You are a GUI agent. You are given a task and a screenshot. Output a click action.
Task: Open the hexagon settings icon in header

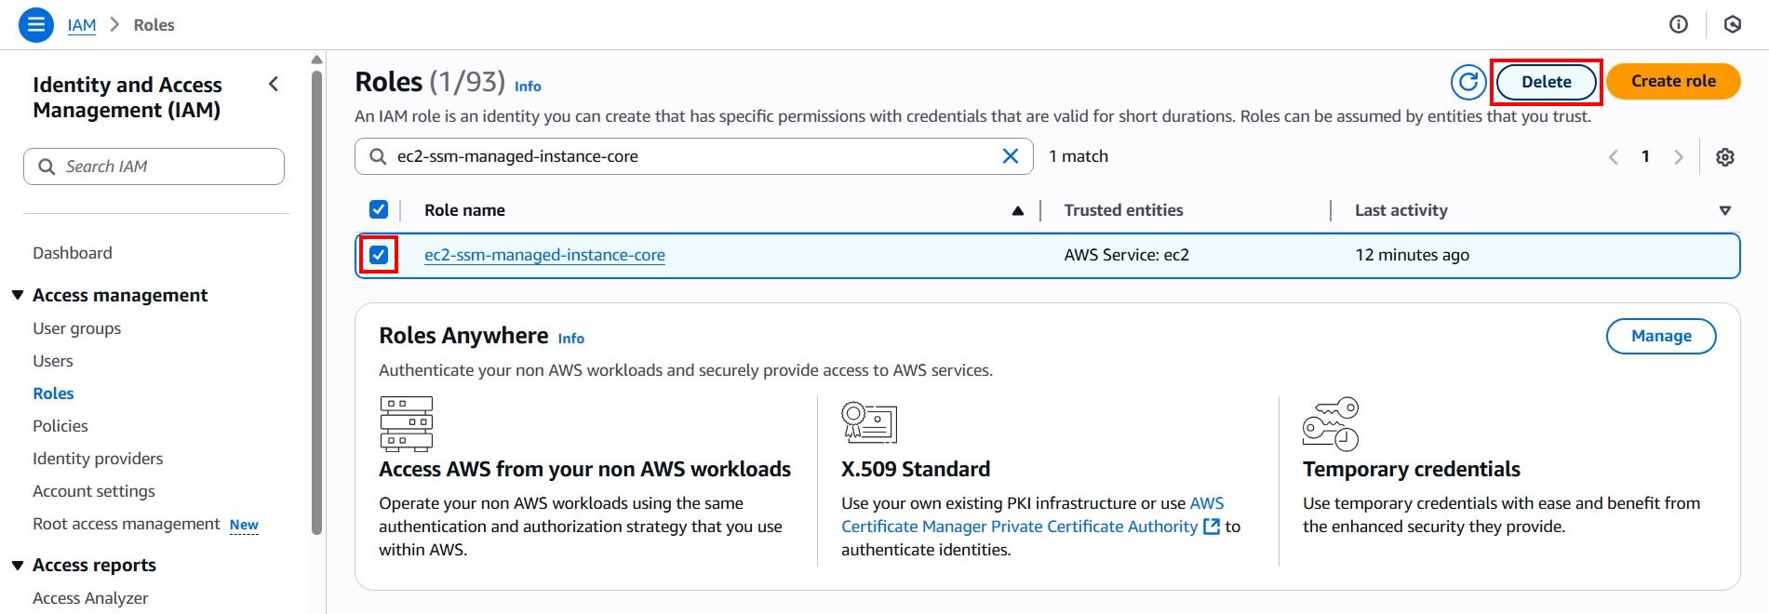1733,25
